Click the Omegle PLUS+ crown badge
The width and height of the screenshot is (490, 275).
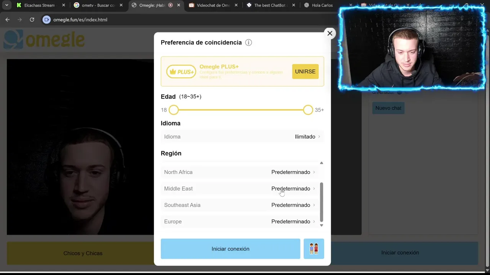click(181, 71)
